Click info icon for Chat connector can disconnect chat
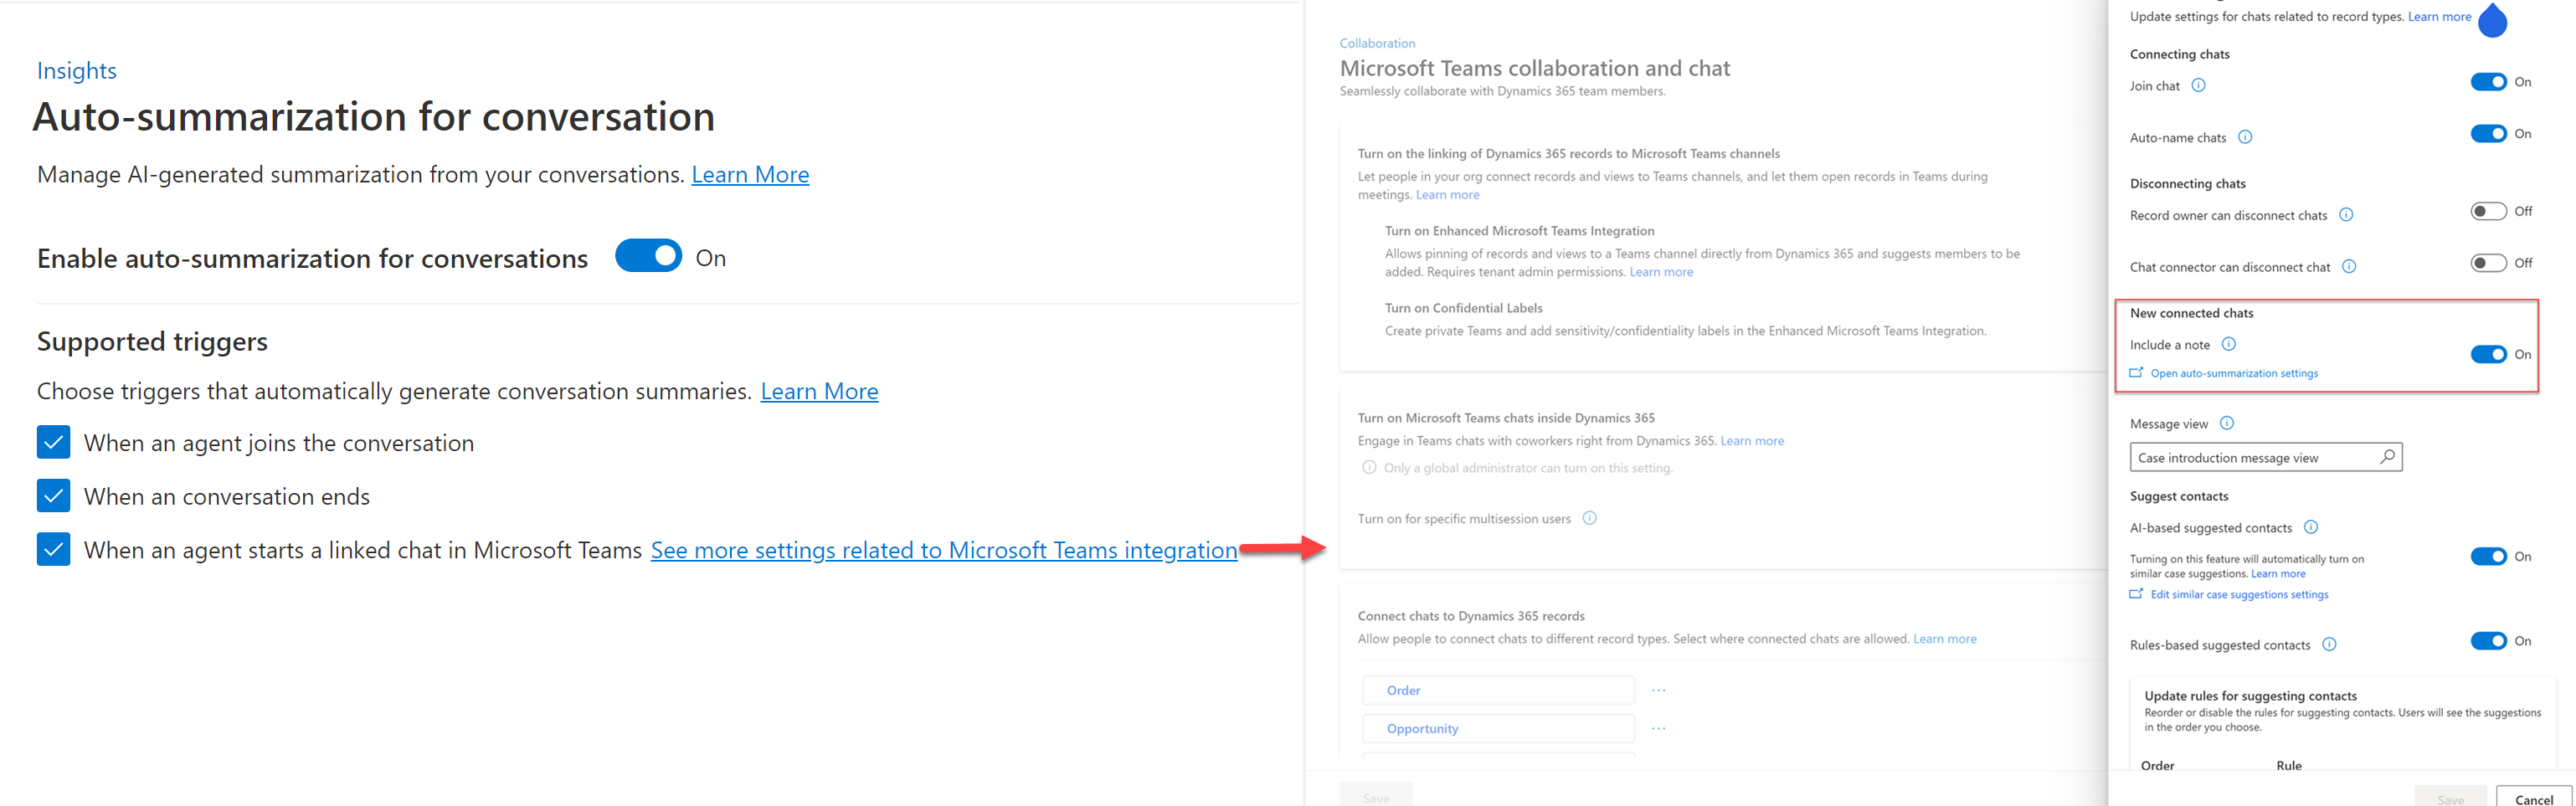The image size is (2576, 806). coord(2349,266)
